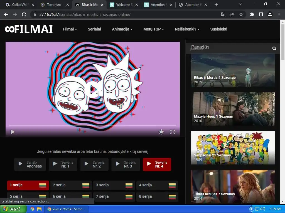Close the CollabVM tab

pos(33,5)
